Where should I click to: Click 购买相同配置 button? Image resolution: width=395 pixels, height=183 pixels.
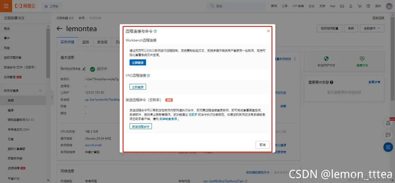pos(329,28)
